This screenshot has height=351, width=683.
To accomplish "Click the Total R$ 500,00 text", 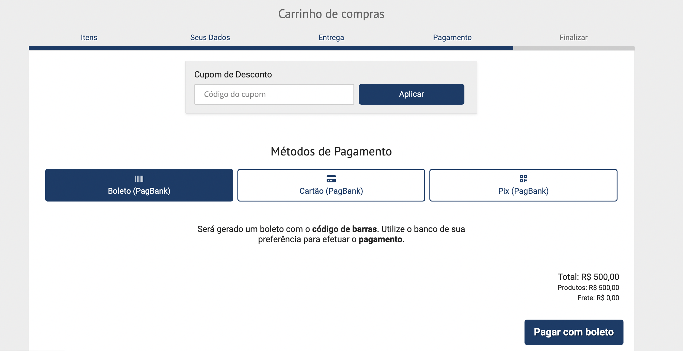I will click(588, 277).
